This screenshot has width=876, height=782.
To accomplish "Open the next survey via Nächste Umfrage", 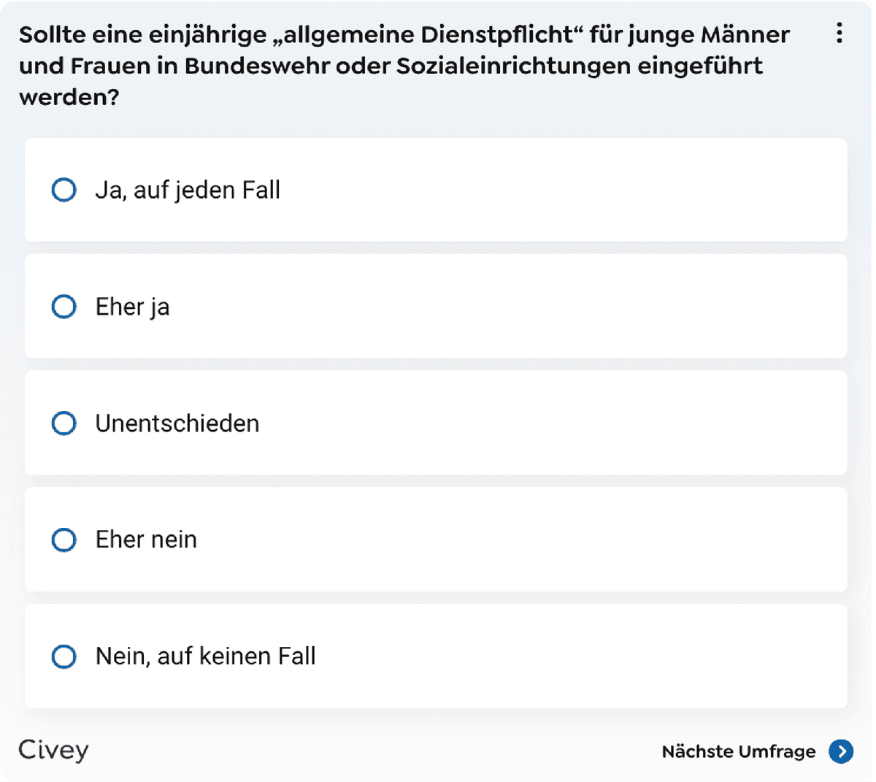I will click(x=737, y=751).
